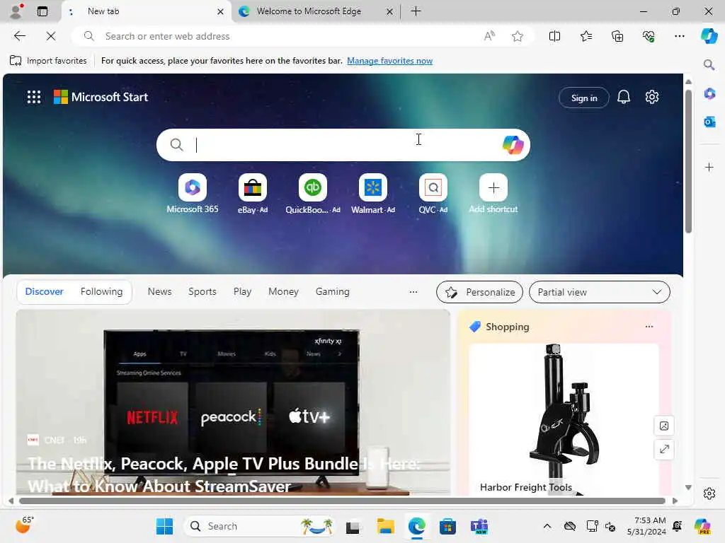Switch to the Discover feed tab
725x543 pixels.
44,291
